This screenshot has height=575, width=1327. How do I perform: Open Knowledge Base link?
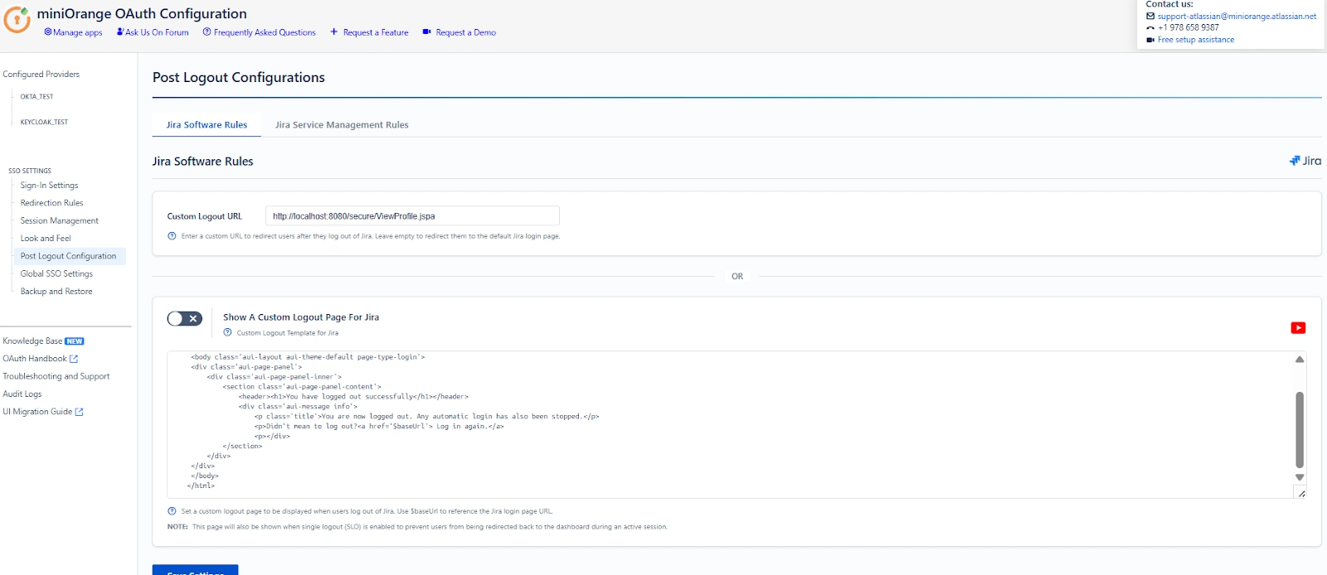32,341
